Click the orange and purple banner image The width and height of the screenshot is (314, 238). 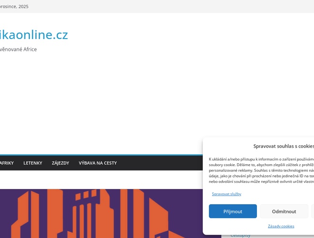tap(95, 214)
